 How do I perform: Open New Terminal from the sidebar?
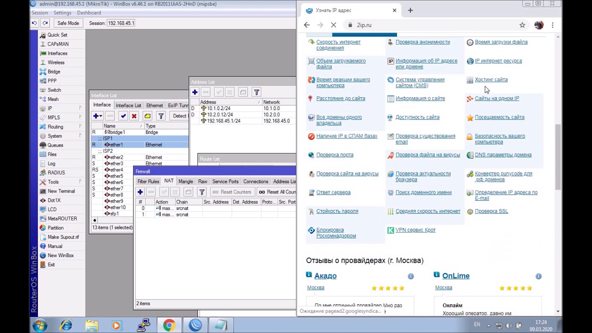pyautogui.click(x=61, y=191)
